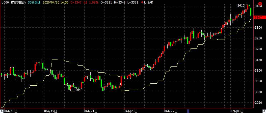Click the red 3347 current price tag

click(259, 17)
